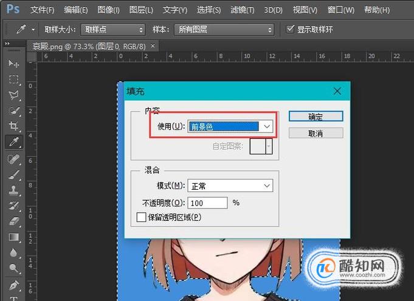414x301 pixels.
Task: Select the Spot Healing Brush tool
Action: click(14, 159)
